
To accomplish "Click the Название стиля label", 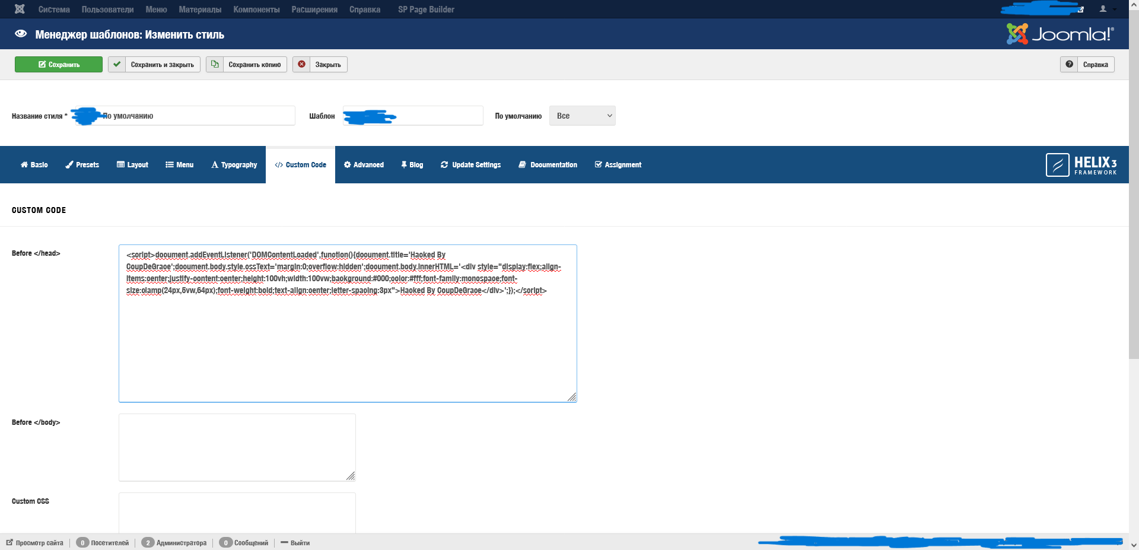I will click(39, 116).
